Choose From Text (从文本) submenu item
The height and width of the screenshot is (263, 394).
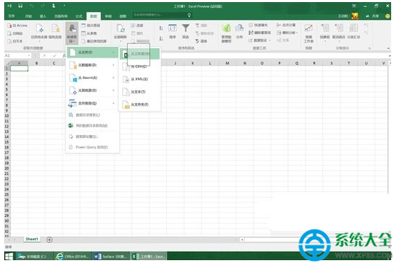tap(140, 92)
